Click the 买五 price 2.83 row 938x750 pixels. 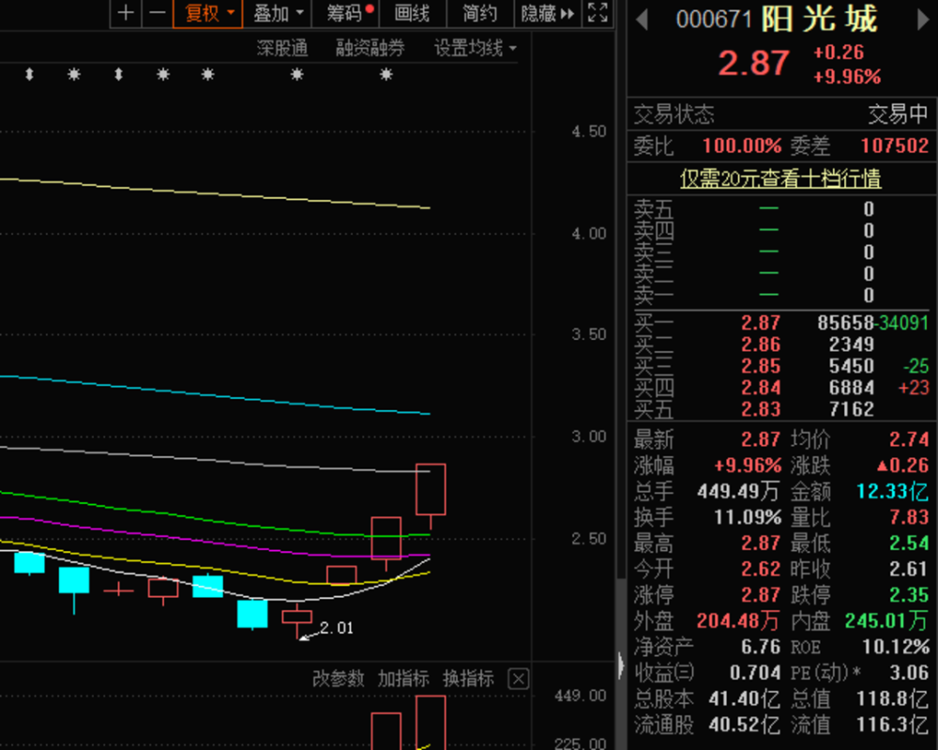(781, 409)
